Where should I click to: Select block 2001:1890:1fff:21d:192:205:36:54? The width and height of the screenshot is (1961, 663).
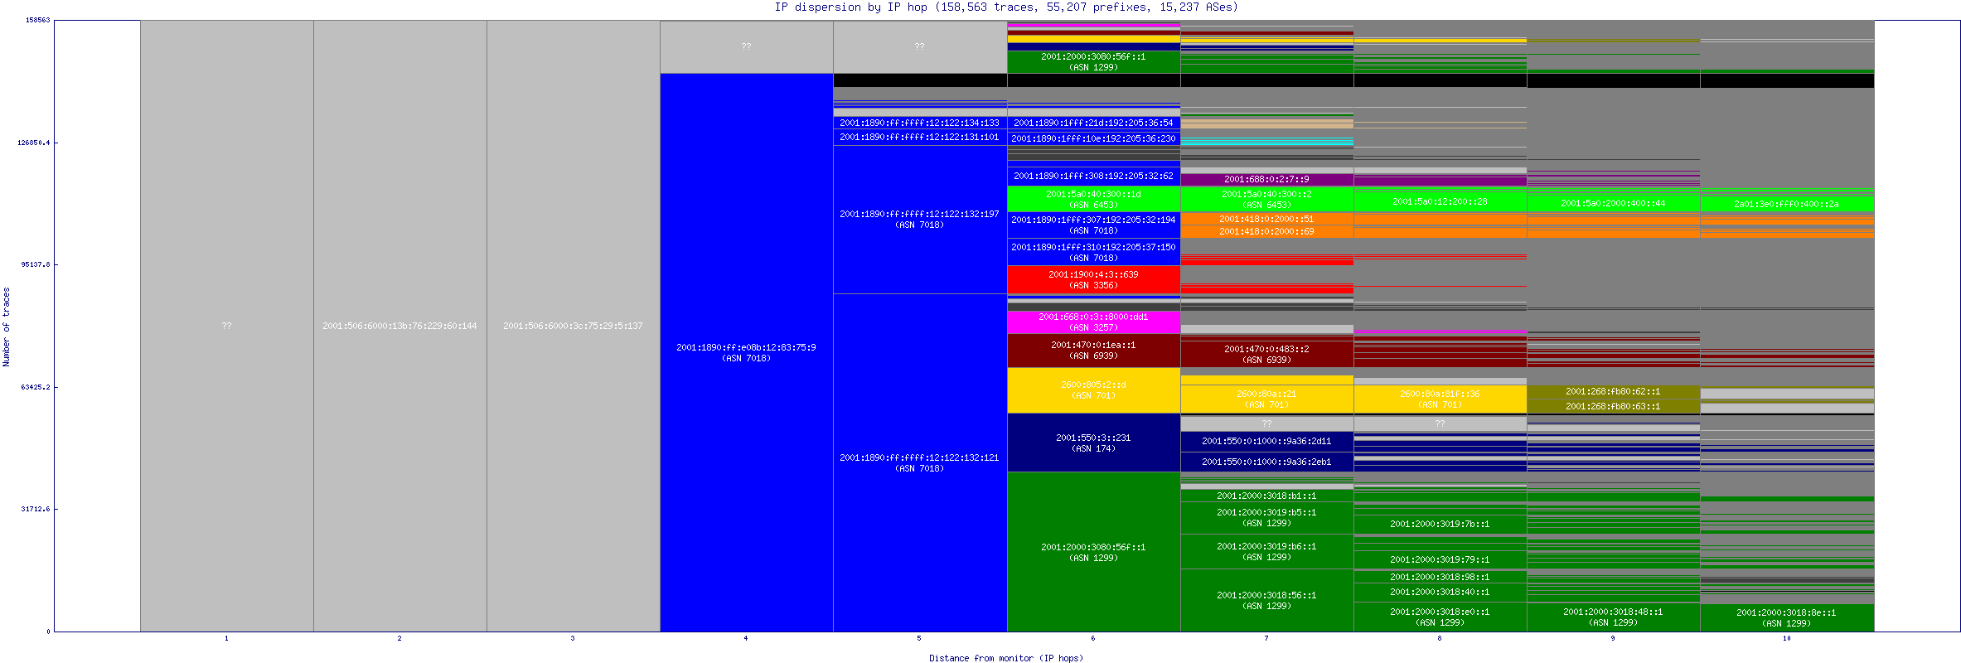coord(1093,123)
